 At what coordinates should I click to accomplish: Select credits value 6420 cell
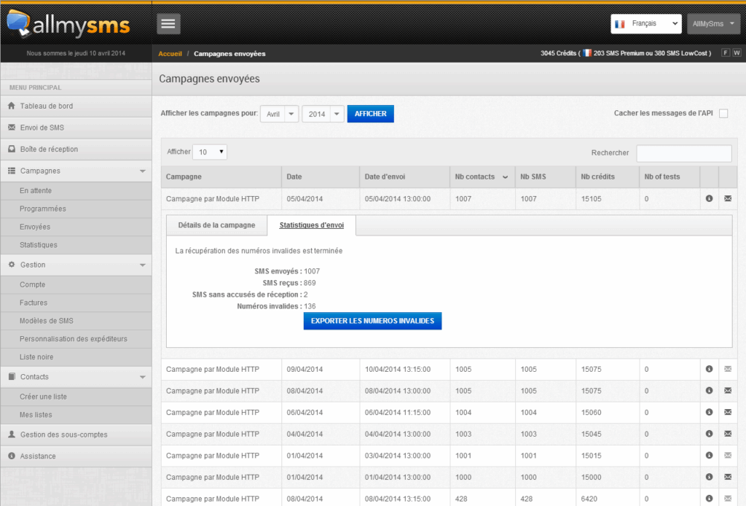tap(607, 499)
